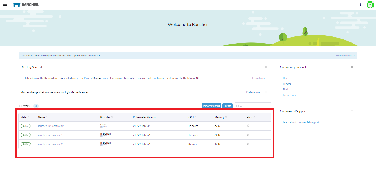Click Active badge for rancher-uat-worker-2
The width and height of the screenshot is (376, 180).
pos(26,144)
